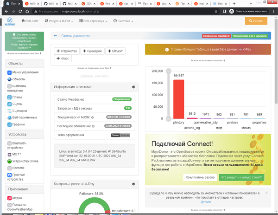This screenshot has width=278, height=215.
Task: Collapse the Устройства sidebar section header
Action: [24, 135]
